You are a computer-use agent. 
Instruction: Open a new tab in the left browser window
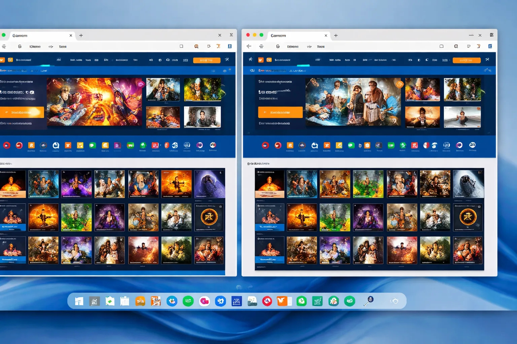81,35
